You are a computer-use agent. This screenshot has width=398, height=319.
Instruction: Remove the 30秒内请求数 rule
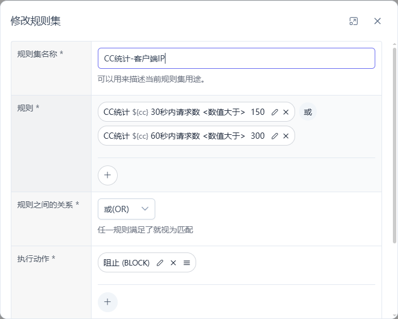tap(286, 112)
